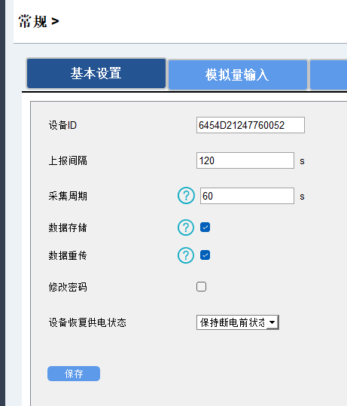Viewport: 347px width, 406px height.
Task: Click the 常规 breadcrumb heading
Action: click(32, 21)
